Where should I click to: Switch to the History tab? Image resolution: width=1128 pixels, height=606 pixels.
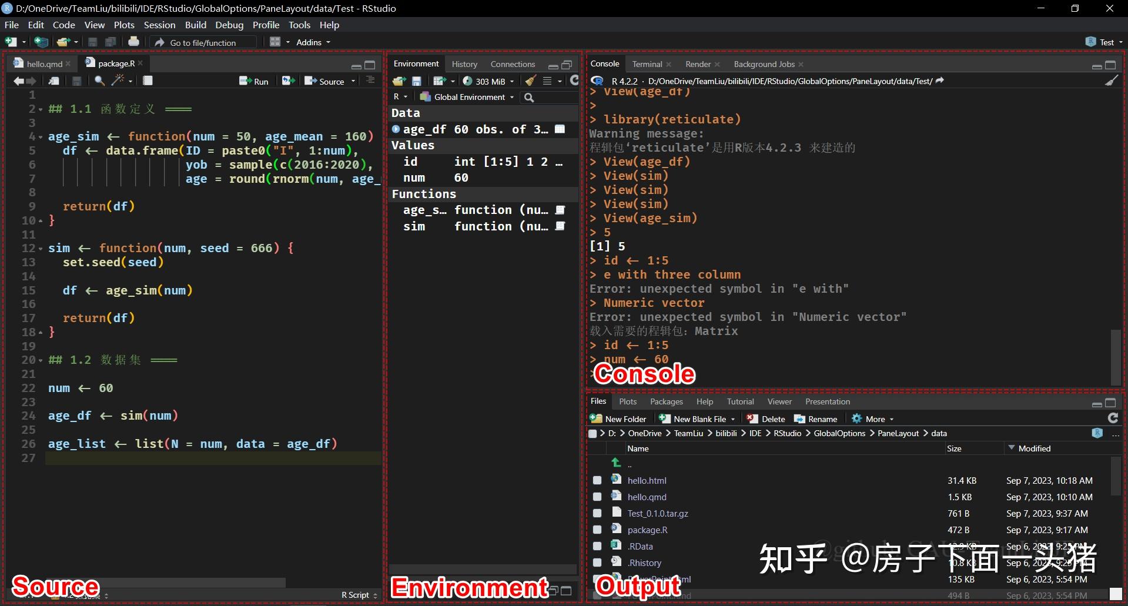pyautogui.click(x=464, y=63)
